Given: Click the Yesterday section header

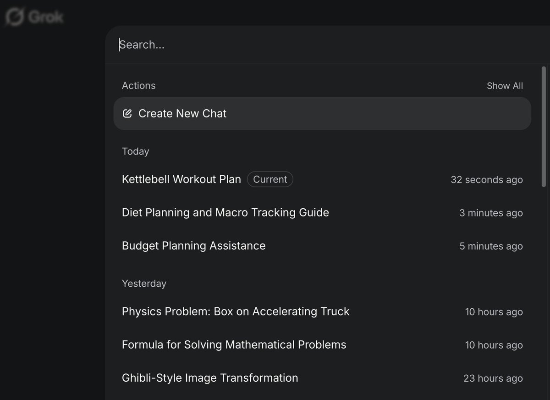Looking at the screenshot, I should (144, 283).
